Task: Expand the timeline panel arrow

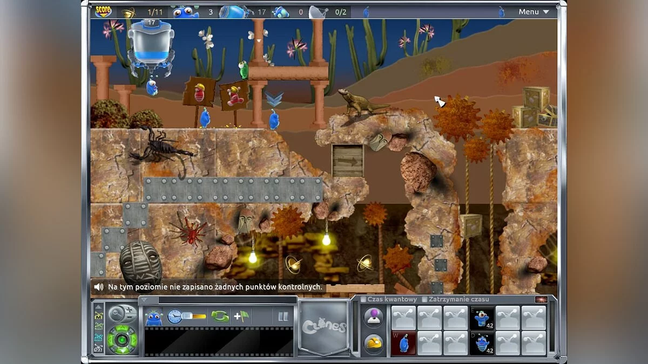Action: (145, 300)
